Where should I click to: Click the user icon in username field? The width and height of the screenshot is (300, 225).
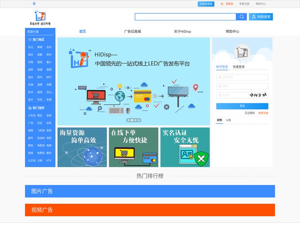(220, 77)
